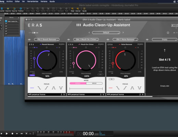The width and height of the screenshot is (178, 137).
Task: Click Play in the transport bar
Action: click(7, 134)
